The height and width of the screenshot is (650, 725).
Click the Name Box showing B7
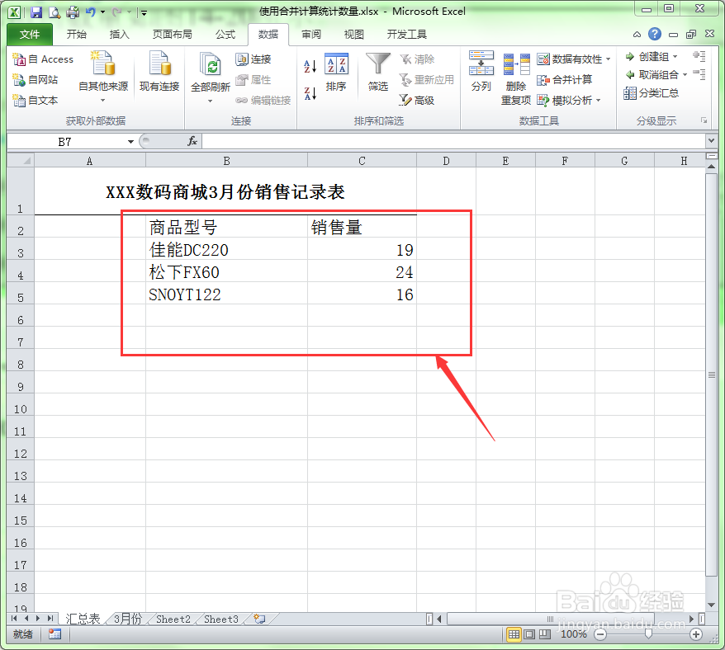pyautogui.click(x=64, y=141)
